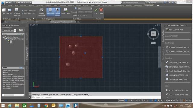Toggle Cut Pipe Symbols option
This screenshot has width=193, height=108.
(x=57, y=12)
